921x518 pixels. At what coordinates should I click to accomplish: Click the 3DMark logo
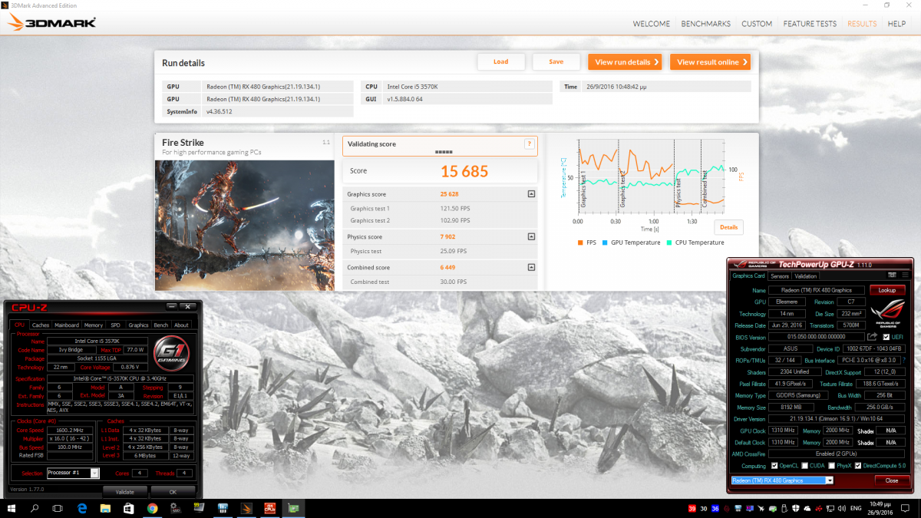(52, 24)
